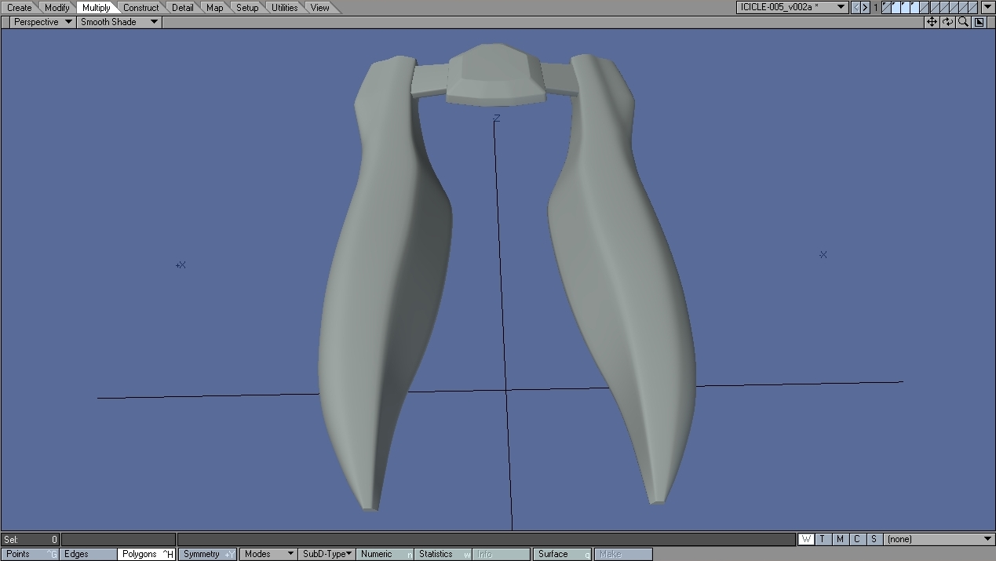
Task: Select the last empty layer slot
Action: tap(972, 7)
